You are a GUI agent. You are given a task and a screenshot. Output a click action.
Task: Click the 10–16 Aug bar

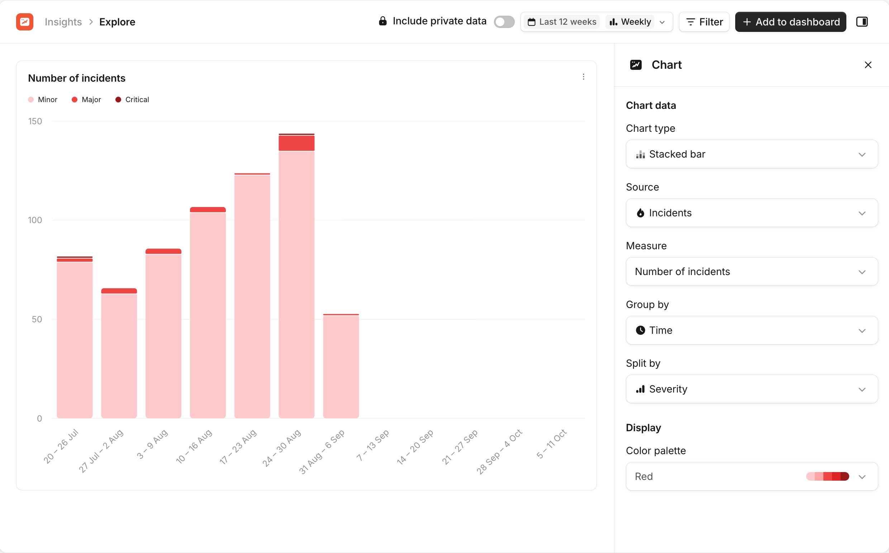pyautogui.click(x=208, y=313)
